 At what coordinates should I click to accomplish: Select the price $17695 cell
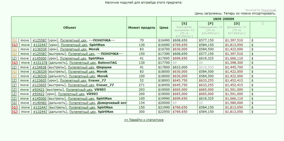click(x=164, y=58)
